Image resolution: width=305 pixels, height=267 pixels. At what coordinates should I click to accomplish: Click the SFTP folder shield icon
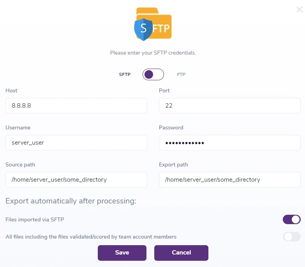153,24
